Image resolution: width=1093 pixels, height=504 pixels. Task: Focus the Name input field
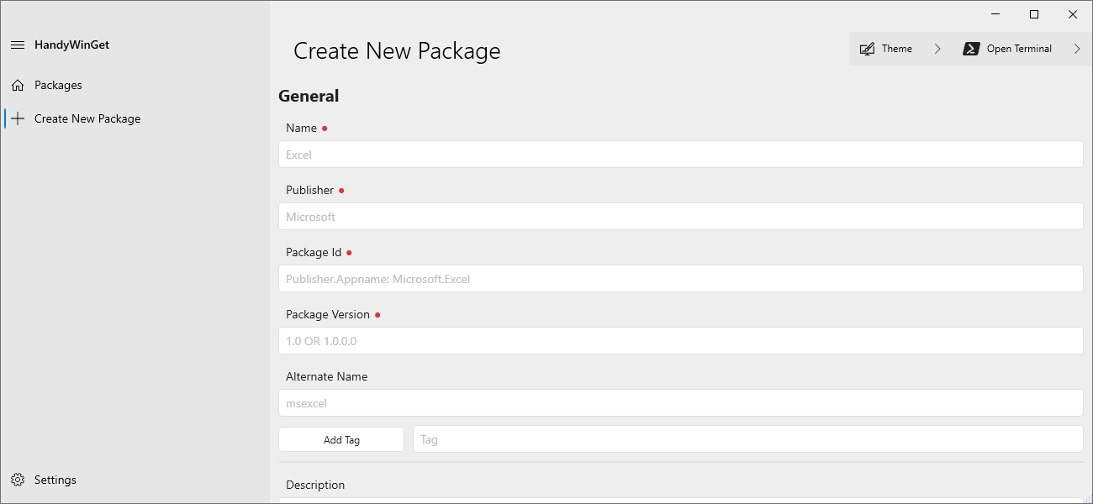pos(680,155)
